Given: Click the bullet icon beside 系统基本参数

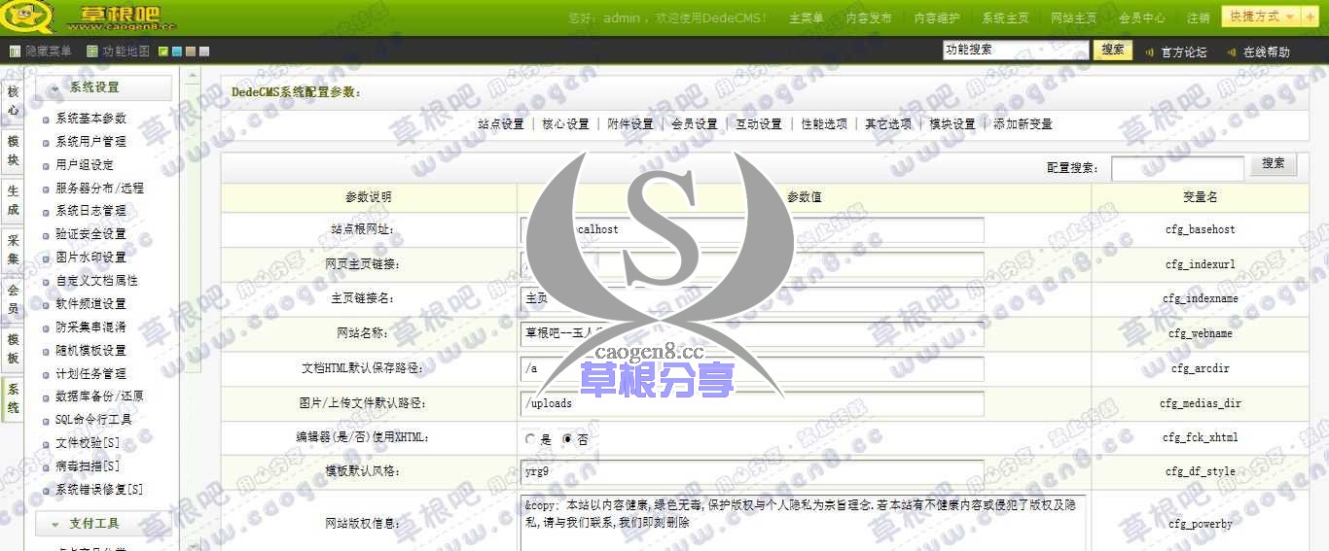Looking at the screenshot, I should (x=46, y=120).
